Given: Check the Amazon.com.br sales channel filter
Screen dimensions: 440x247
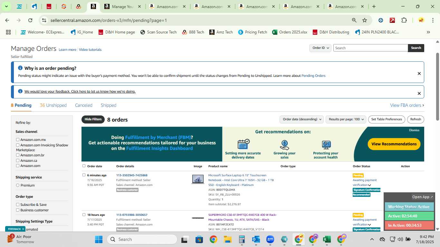Looking at the screenshot, I should (18, 155).
